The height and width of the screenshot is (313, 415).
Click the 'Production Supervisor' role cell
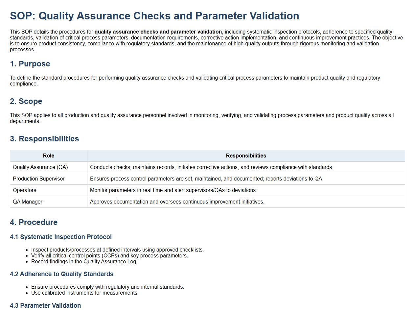[x=39, y=179]
